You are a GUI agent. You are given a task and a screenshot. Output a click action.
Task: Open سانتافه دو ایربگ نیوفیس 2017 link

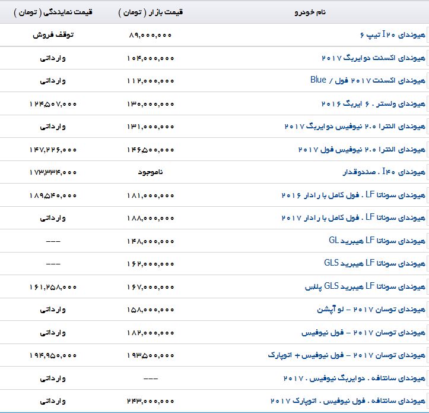tap(354, 379)
